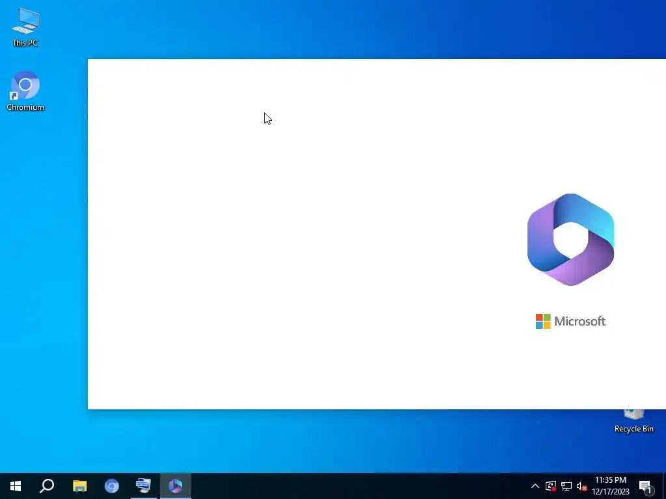This screenshot has width=666, height=499.
Task: Click the Microsoft 365 taskbar icon
Action: click(176, 486)
